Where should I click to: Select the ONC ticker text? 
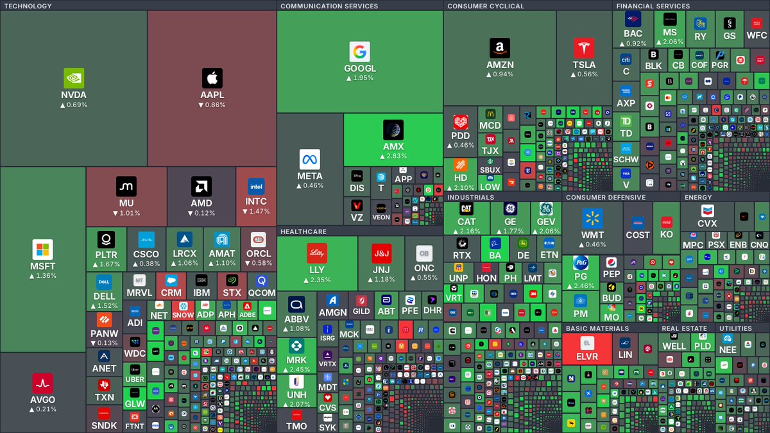point(424,268)
